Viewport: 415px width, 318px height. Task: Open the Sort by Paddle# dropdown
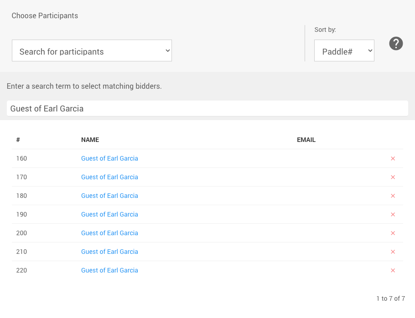pyautogui.click(x=344, y=50)
